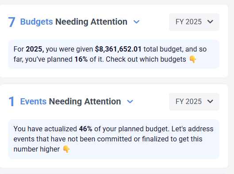
Task: Click the bold 16% planned figure
Action: [81, 59]
